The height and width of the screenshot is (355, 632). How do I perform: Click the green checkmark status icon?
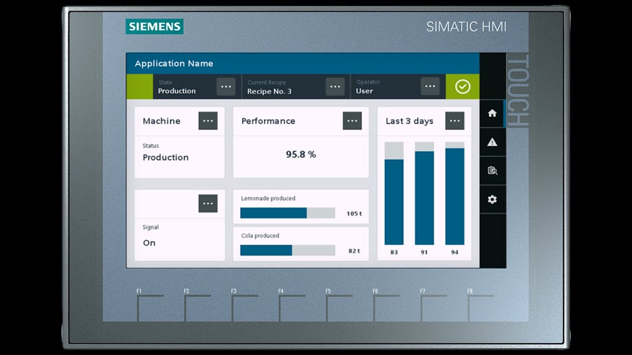[463, 87]
